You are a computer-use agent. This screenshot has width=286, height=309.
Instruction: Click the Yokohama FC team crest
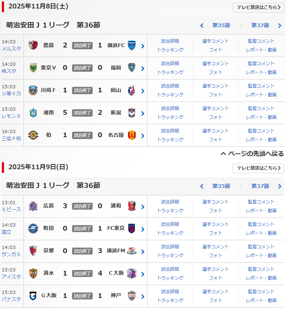132,46
